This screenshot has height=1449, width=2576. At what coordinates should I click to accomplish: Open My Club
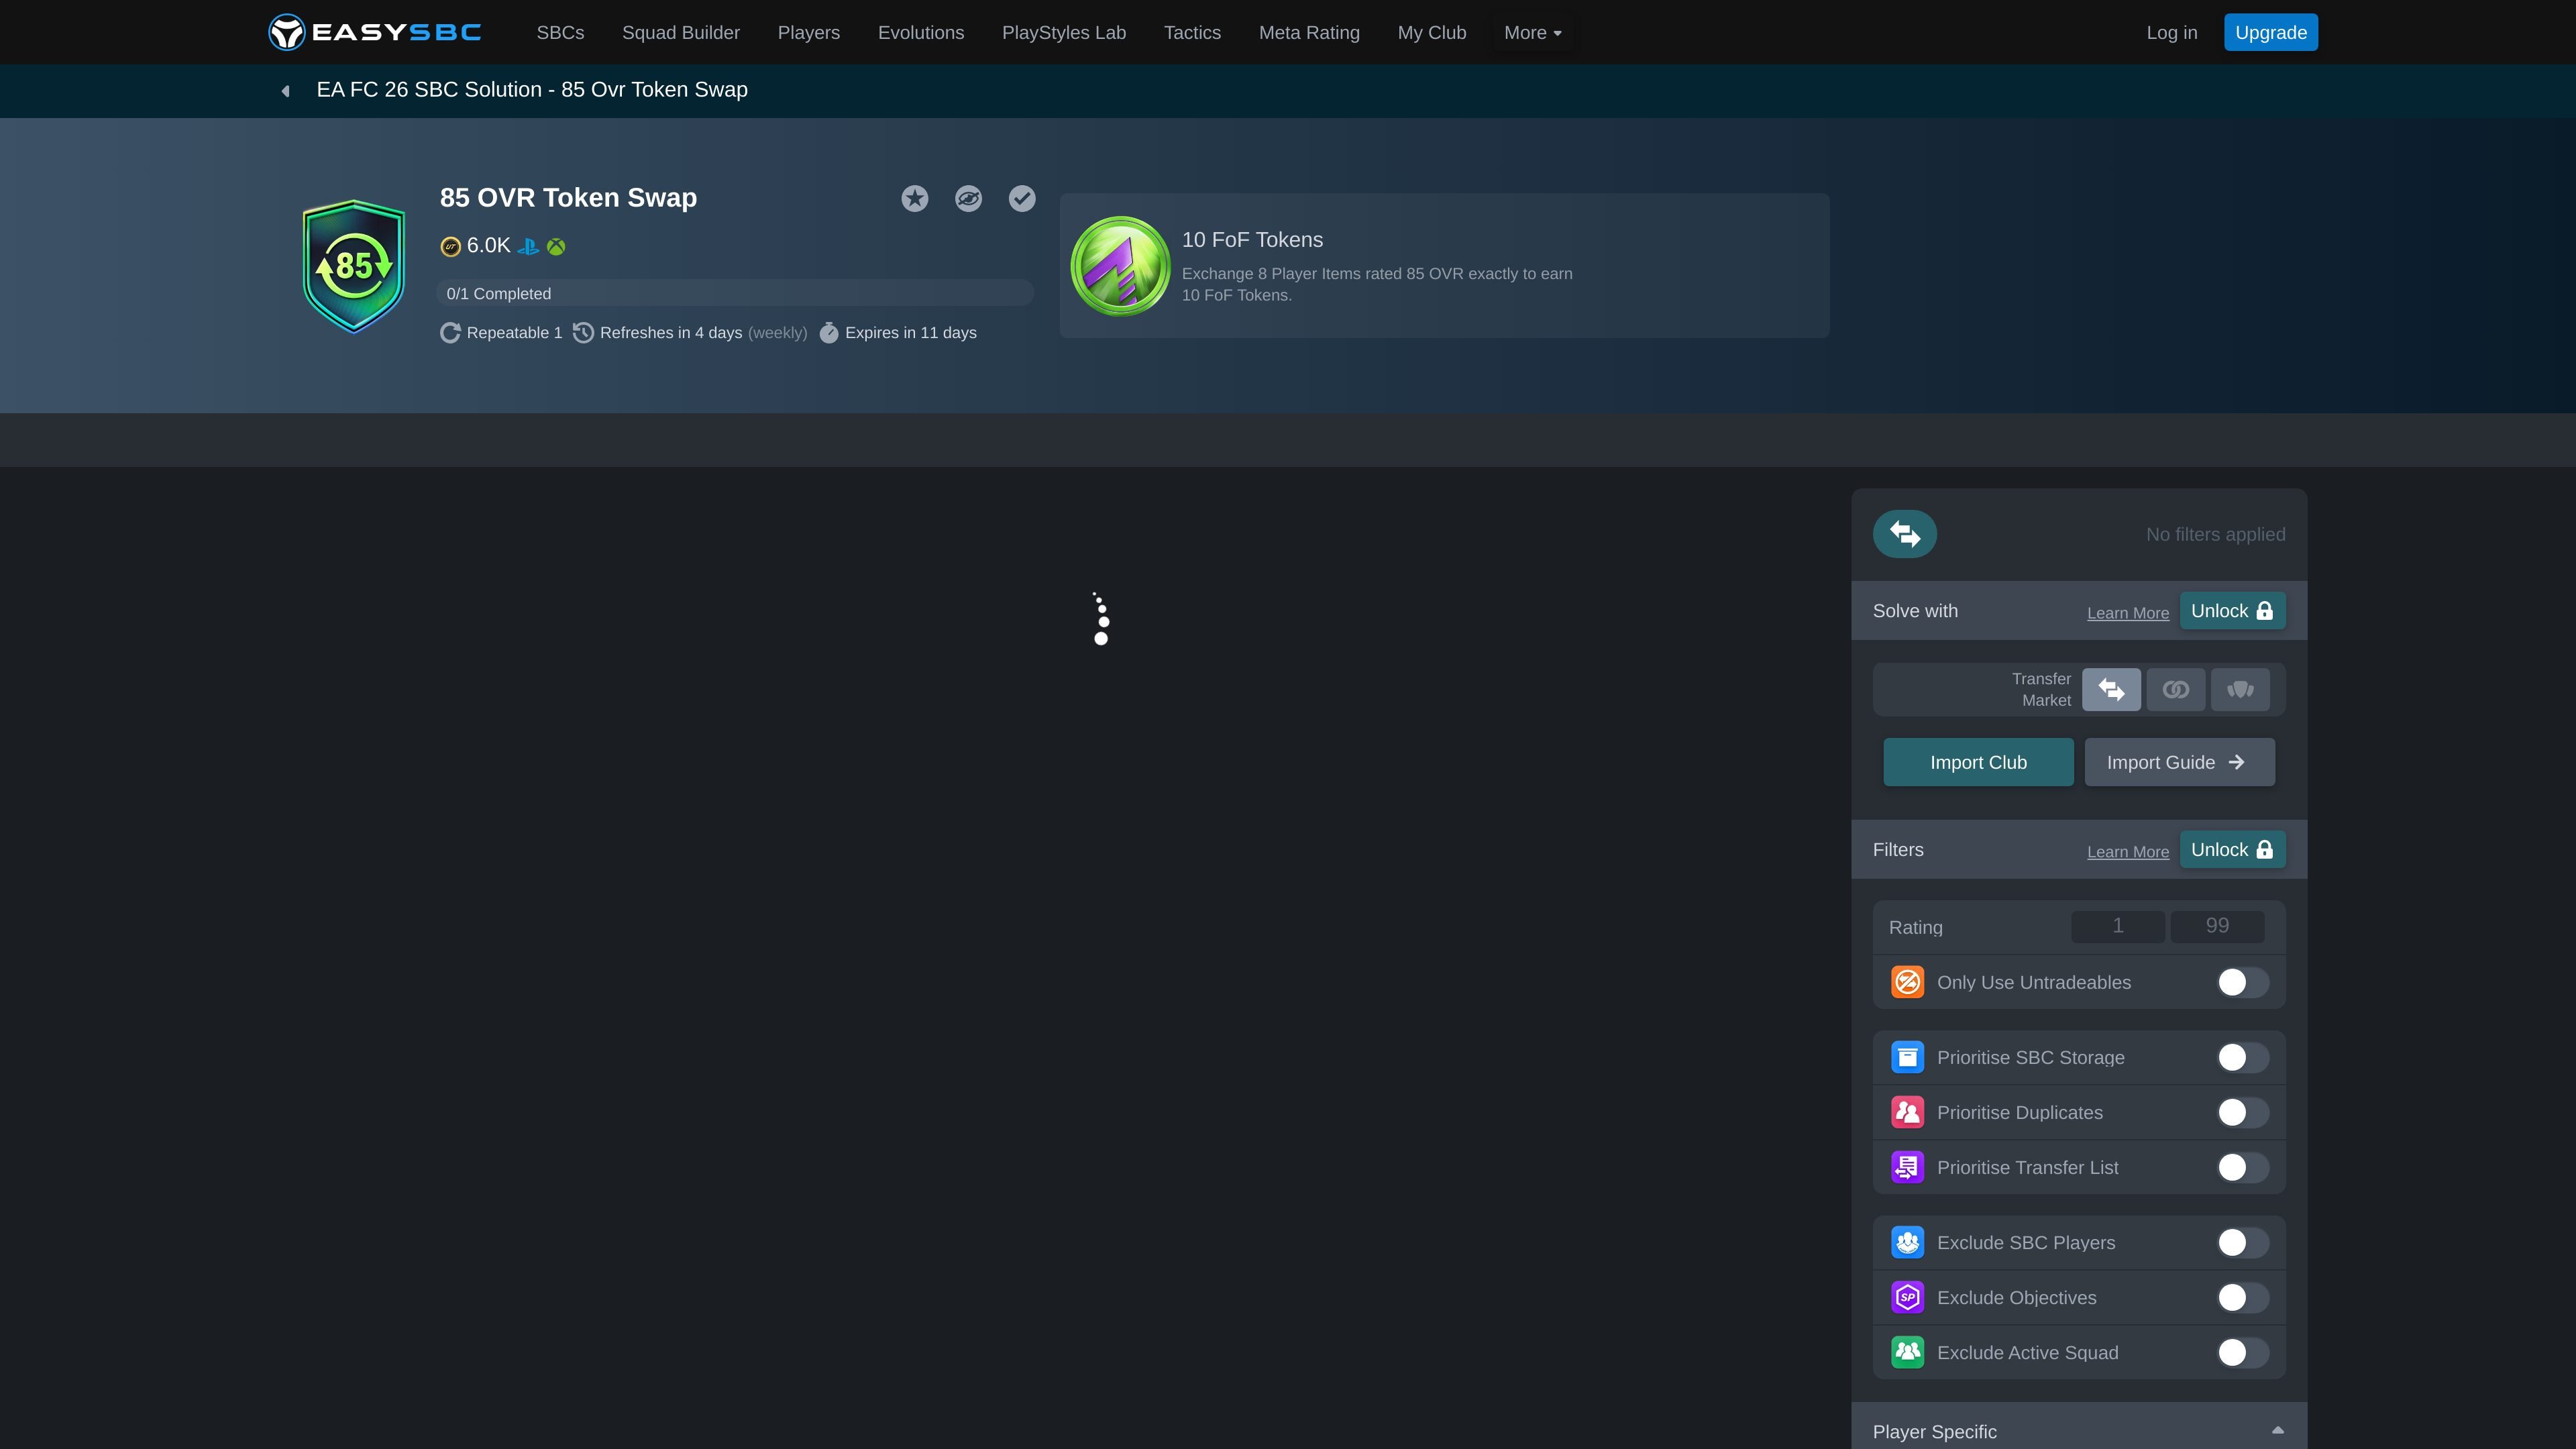[1432, 33]
